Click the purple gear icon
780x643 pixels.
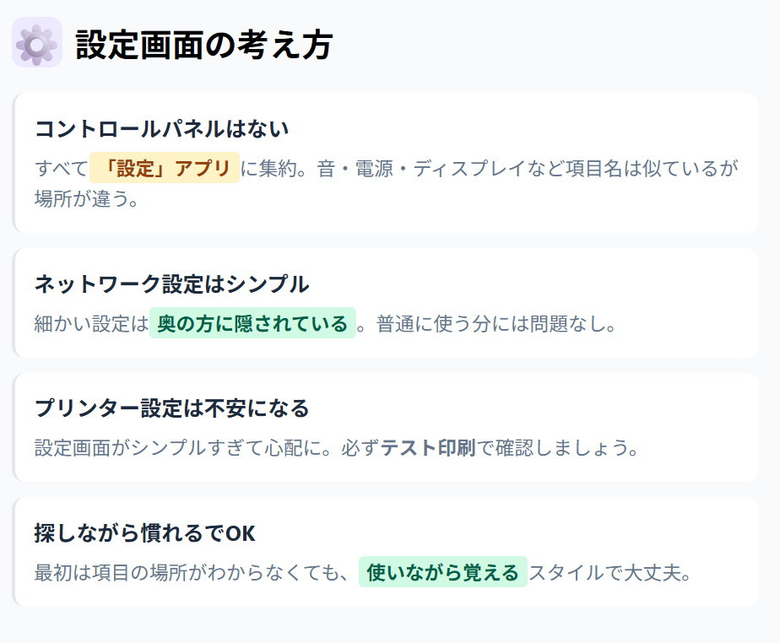(x=36, y=43)
